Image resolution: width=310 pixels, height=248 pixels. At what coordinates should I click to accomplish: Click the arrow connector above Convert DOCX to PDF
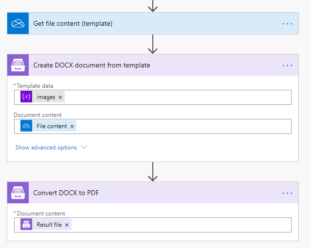coord(153,171)
